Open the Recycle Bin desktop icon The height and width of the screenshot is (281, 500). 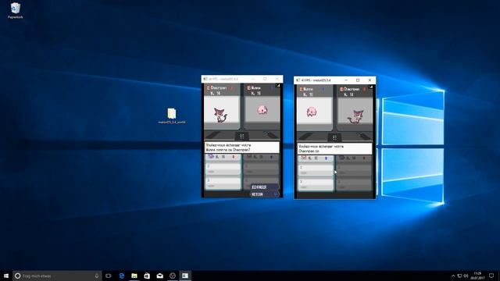click(x=16, y=10)
